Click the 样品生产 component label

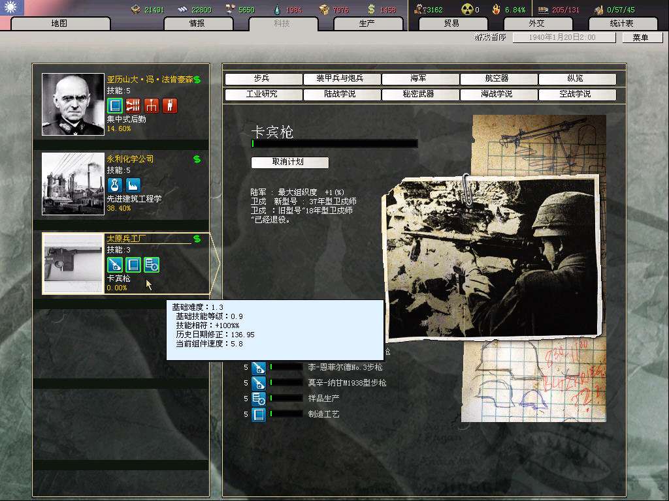tap(324, 399)
